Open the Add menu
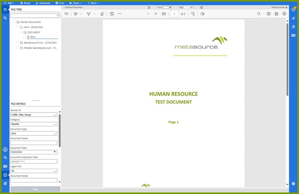Screen dimensions: 299x194 point(9,3)
